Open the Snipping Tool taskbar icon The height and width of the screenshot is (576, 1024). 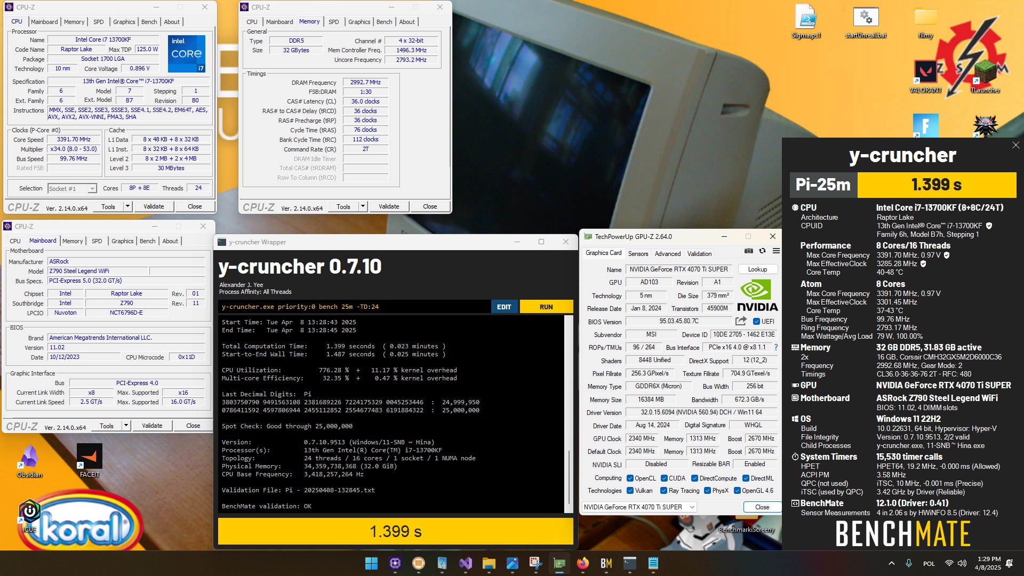point(535,563)
